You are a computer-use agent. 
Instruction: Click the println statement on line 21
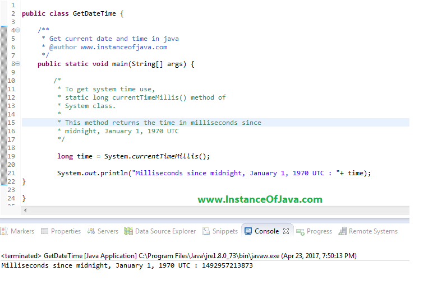[x=214, y=173]
